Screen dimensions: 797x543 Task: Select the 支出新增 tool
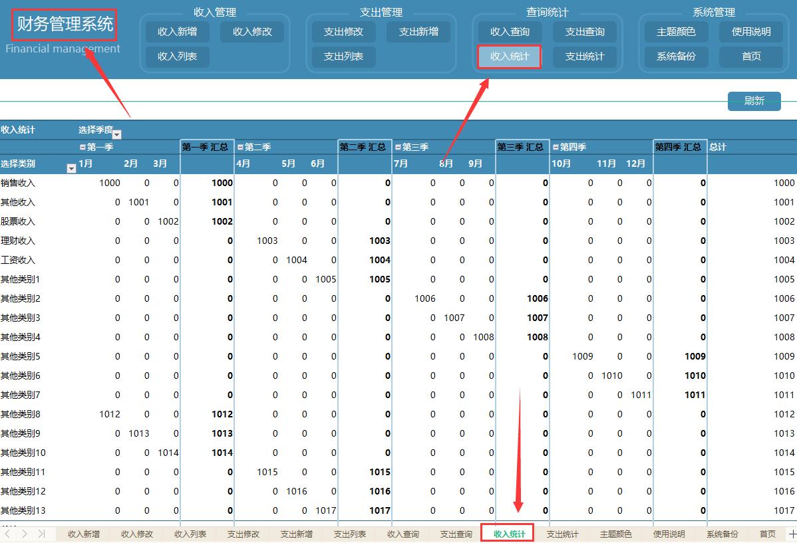point(418,31)
